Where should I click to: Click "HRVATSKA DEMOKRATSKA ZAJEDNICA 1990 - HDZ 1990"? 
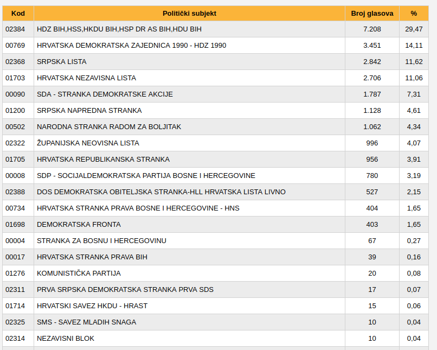[132, 46]
